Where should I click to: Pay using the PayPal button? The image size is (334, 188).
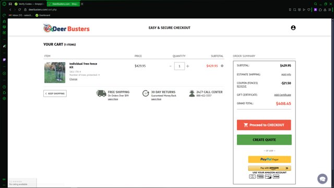[x=269, y=159]
